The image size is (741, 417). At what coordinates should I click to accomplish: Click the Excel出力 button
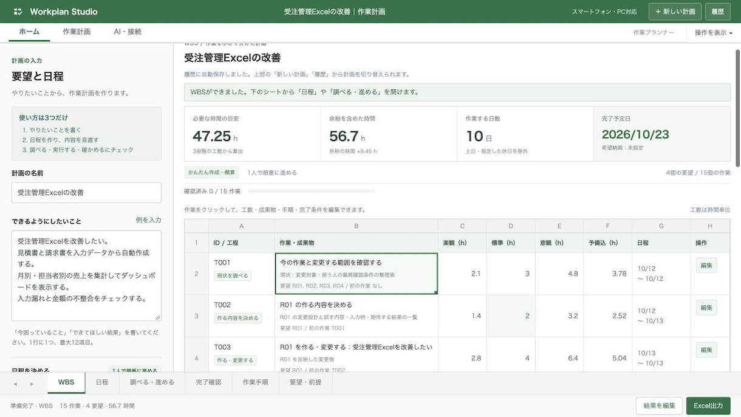pos(708,405)
